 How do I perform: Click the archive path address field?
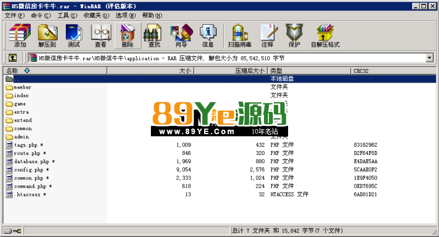pyautogui.click(x=230, y=57)
